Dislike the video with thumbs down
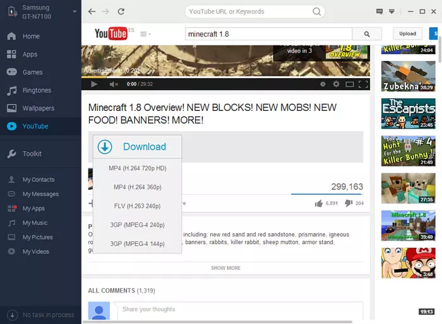Viewport: 442px width, 324px height. [349, 203]
